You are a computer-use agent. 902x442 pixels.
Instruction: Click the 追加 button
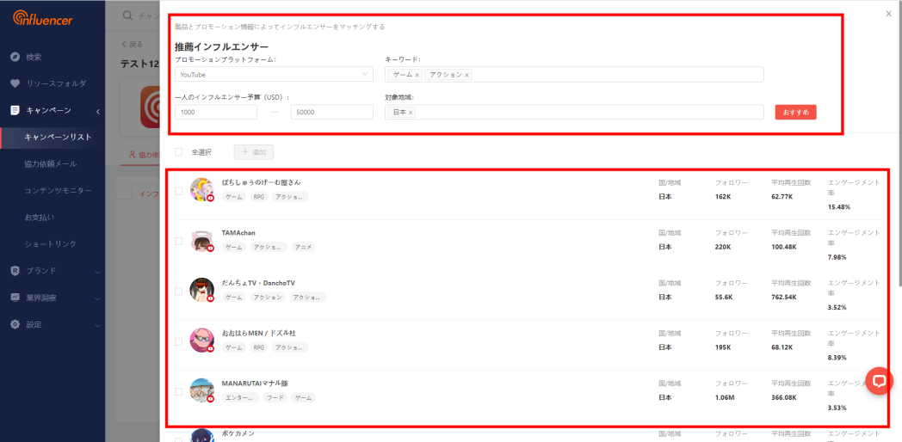(254, 151)
